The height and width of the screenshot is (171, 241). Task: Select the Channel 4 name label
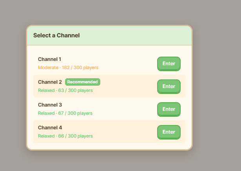pyautogui.click(x=50, y=128)
